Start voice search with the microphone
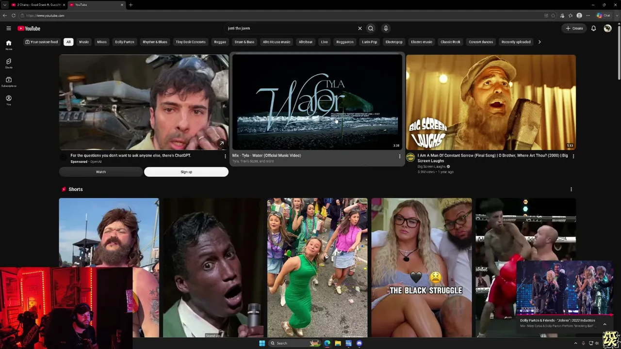The width and height of the screenshot is (621, 349). pos(386,29)
